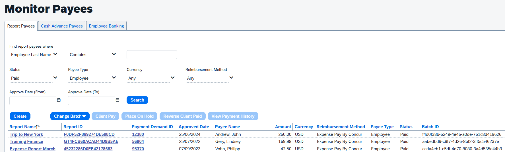Screen dimensions: 505x152
Task: Click the approved date 25/07/2022
Action: [x=190, y=142]
